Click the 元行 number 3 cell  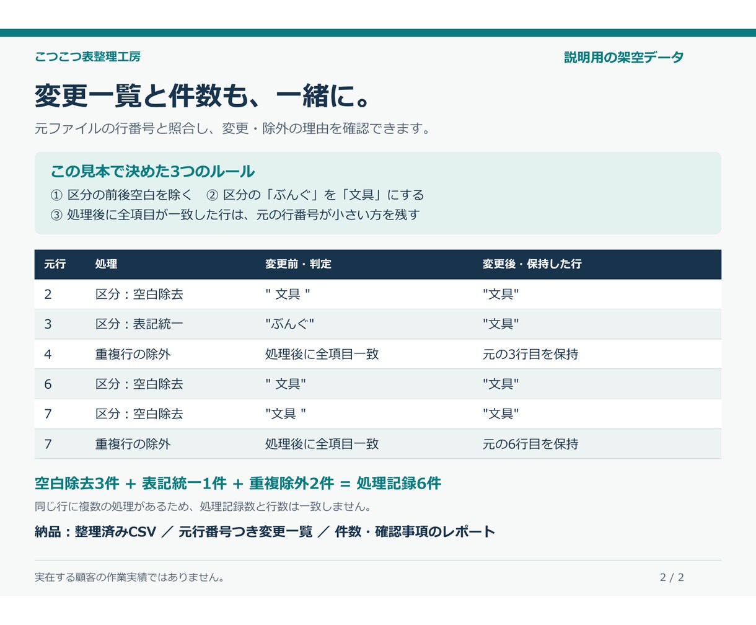(48, 324)
